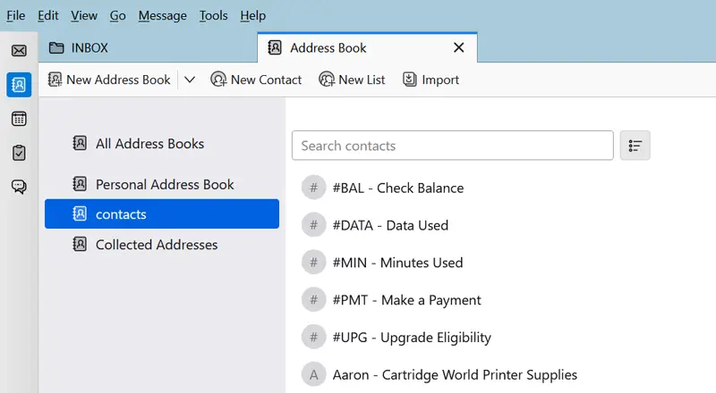Create a New List from toolbar
This screenshot has height=393, width=716.
click(x=352, y=79)
